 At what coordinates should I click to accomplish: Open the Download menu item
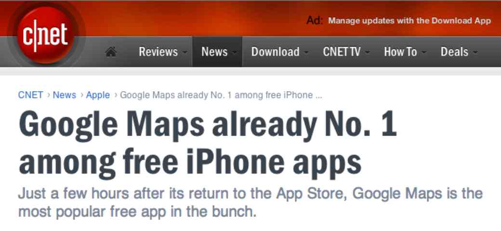pos(276,52)
